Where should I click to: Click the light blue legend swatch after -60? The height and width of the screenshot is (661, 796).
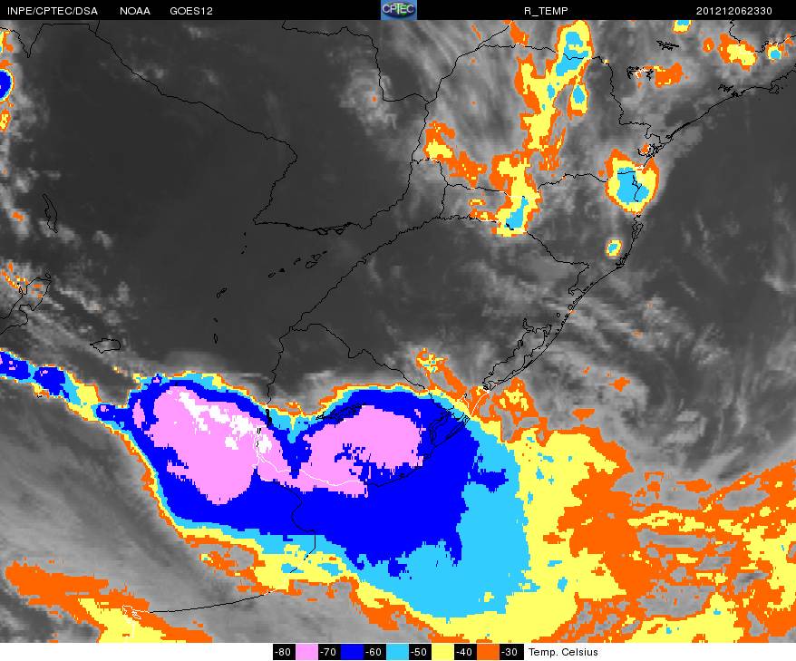[x=397, y=652]
